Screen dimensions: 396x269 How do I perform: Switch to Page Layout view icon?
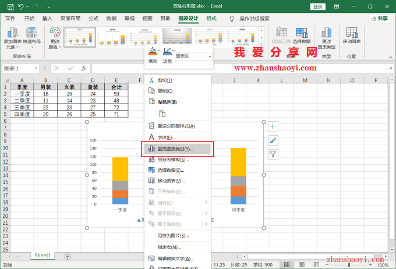tap(301, 265)
